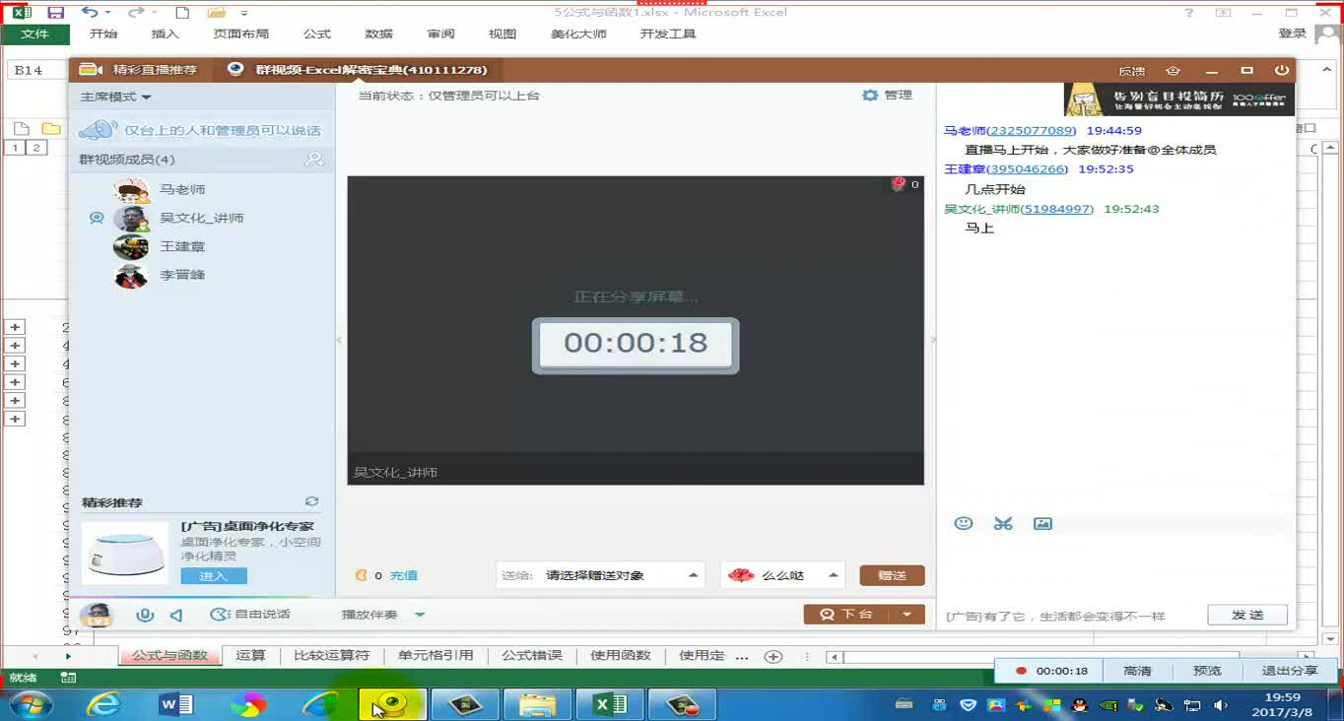Open the 请选择赠送对象 recipient dropdown
This screenshot has width=1344, height=721.
(601, 575)
